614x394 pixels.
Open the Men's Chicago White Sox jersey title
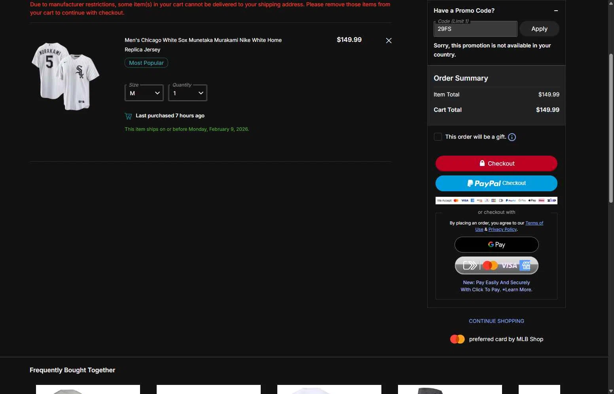point(203,45)
